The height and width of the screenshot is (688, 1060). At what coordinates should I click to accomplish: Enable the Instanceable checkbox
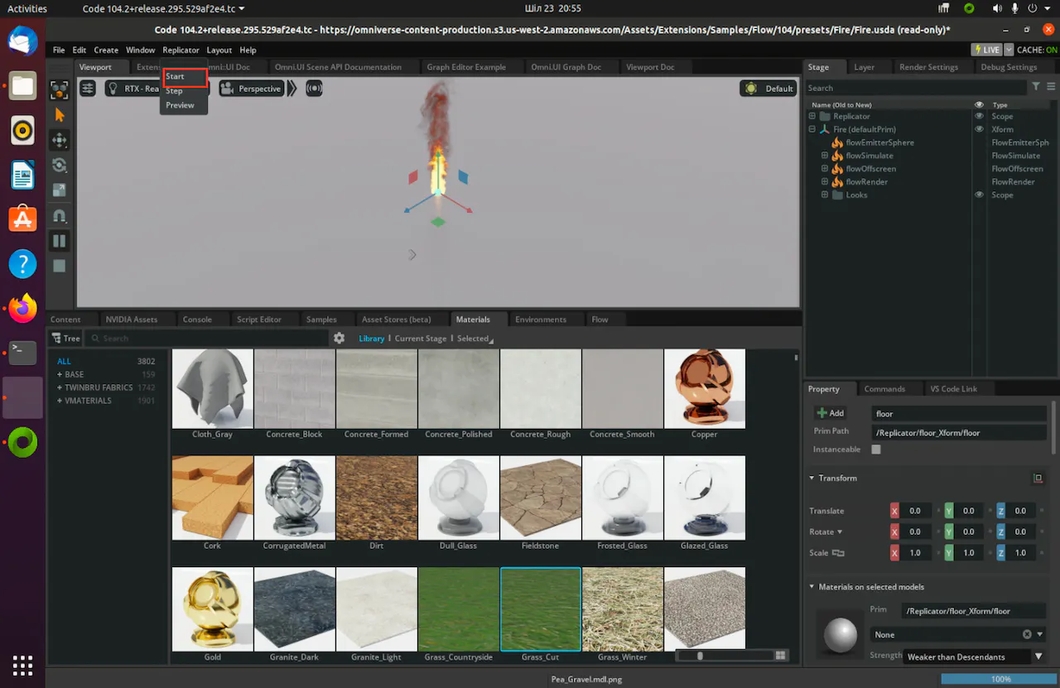[x=876, y=450]
